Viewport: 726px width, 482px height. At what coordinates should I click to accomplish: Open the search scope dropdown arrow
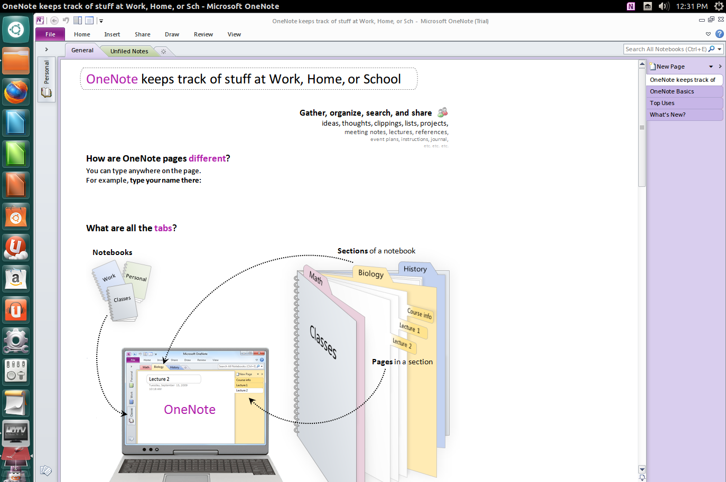click(x=720, y=49)
